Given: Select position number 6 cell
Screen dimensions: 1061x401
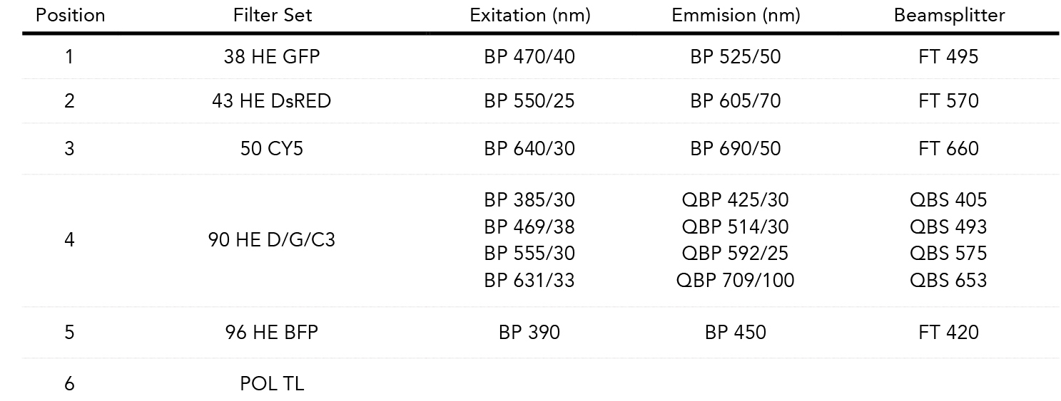Looking at the screenshot, I should 69,384.
